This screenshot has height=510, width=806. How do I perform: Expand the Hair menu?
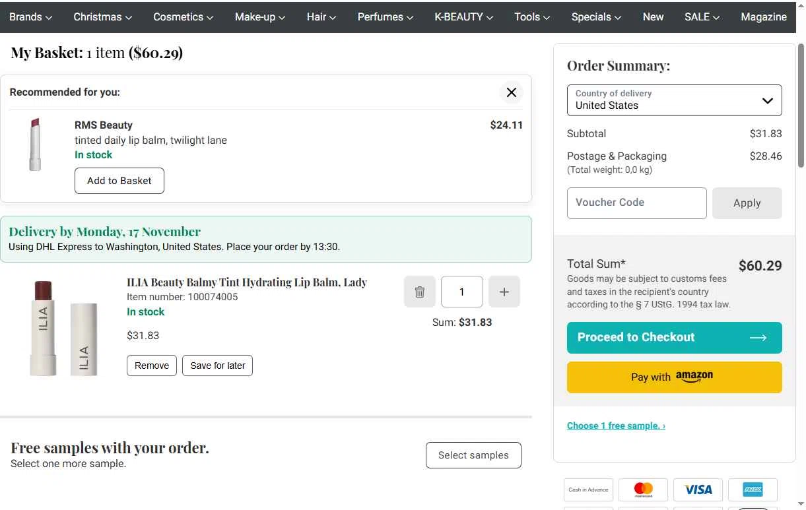click(x=321, y=17)
